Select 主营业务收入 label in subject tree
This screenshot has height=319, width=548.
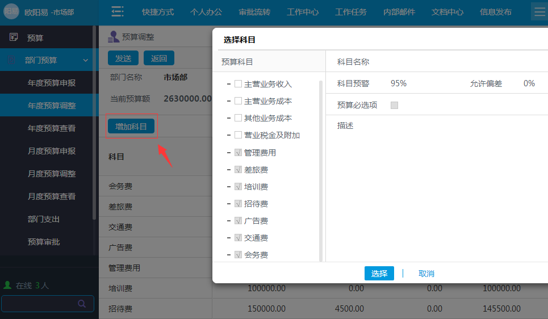(x=267, y=84)
